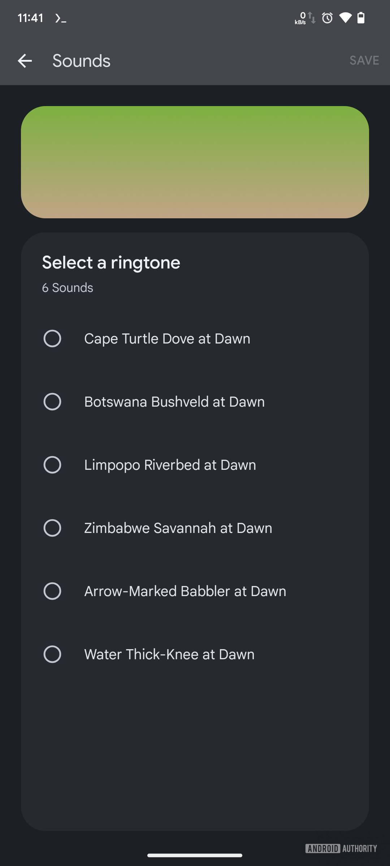Tap the Select a ringtone heading
The height and width of the screenshot is (866, 390).
point(111,262)
